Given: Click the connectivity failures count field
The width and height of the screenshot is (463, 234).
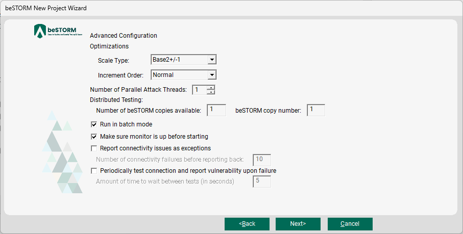Looking at the screenshot, I should 262,160.
